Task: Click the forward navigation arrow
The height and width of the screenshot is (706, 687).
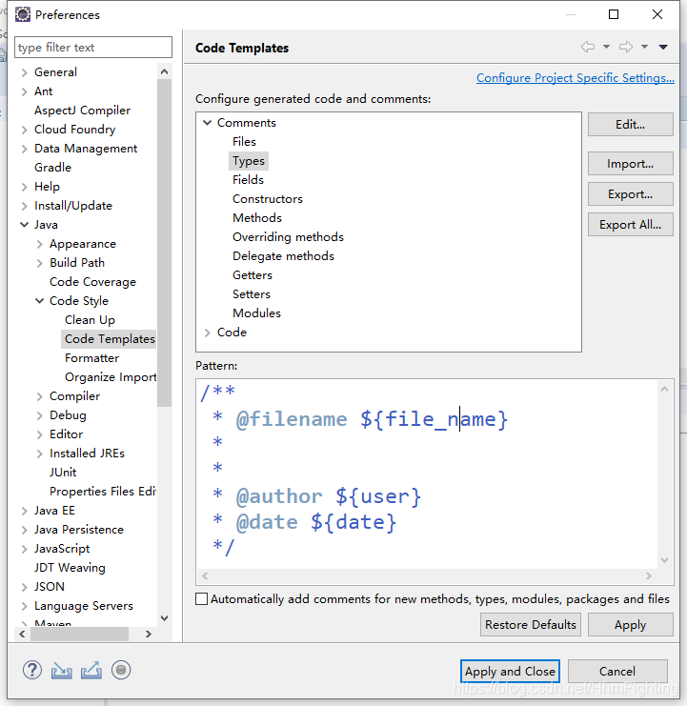Action: point(626,47)
